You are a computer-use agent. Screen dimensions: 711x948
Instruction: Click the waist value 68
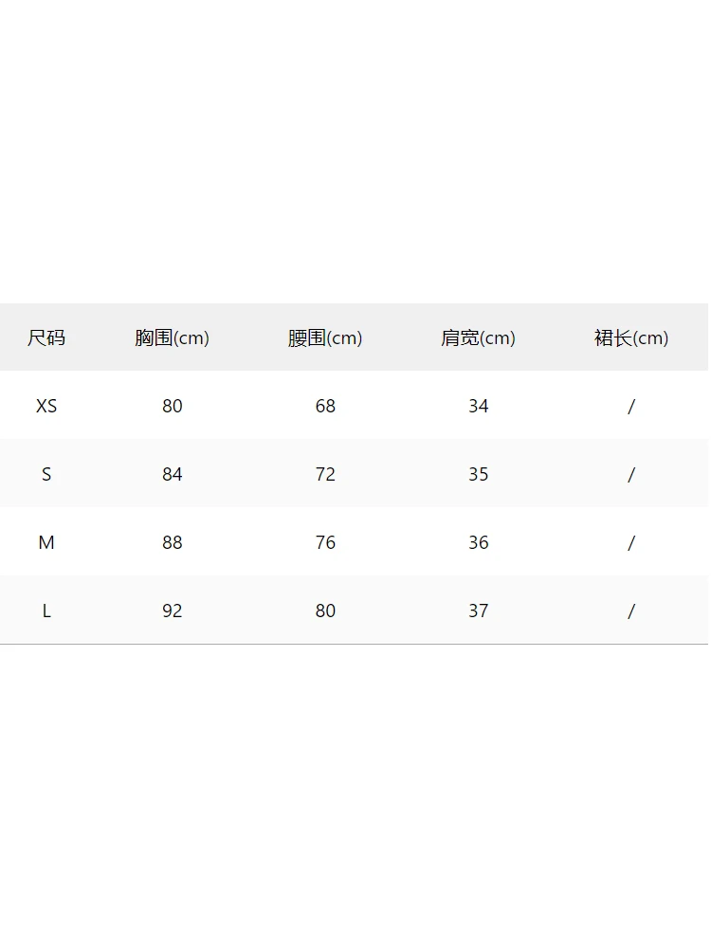tap(325, 406)
